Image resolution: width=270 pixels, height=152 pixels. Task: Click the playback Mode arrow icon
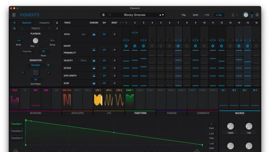pos(19,41)
